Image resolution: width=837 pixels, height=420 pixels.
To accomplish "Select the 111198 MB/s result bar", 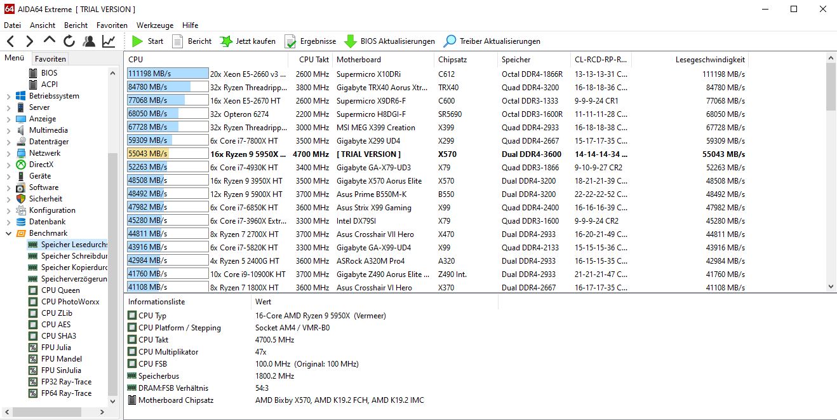I will tap(168, 74).
